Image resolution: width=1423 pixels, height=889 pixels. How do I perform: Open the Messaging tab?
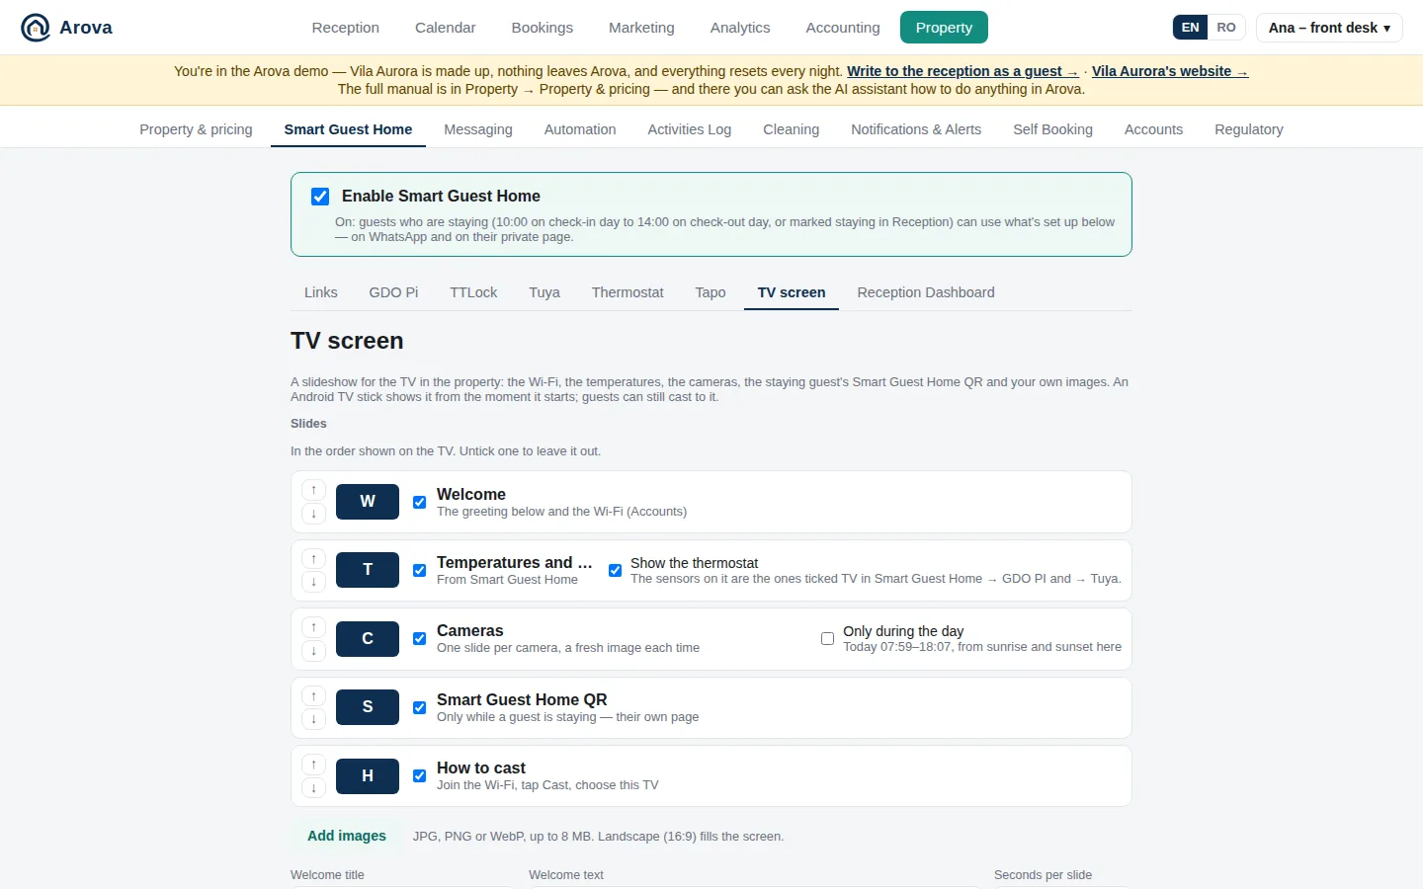click(x=478, y=129)
